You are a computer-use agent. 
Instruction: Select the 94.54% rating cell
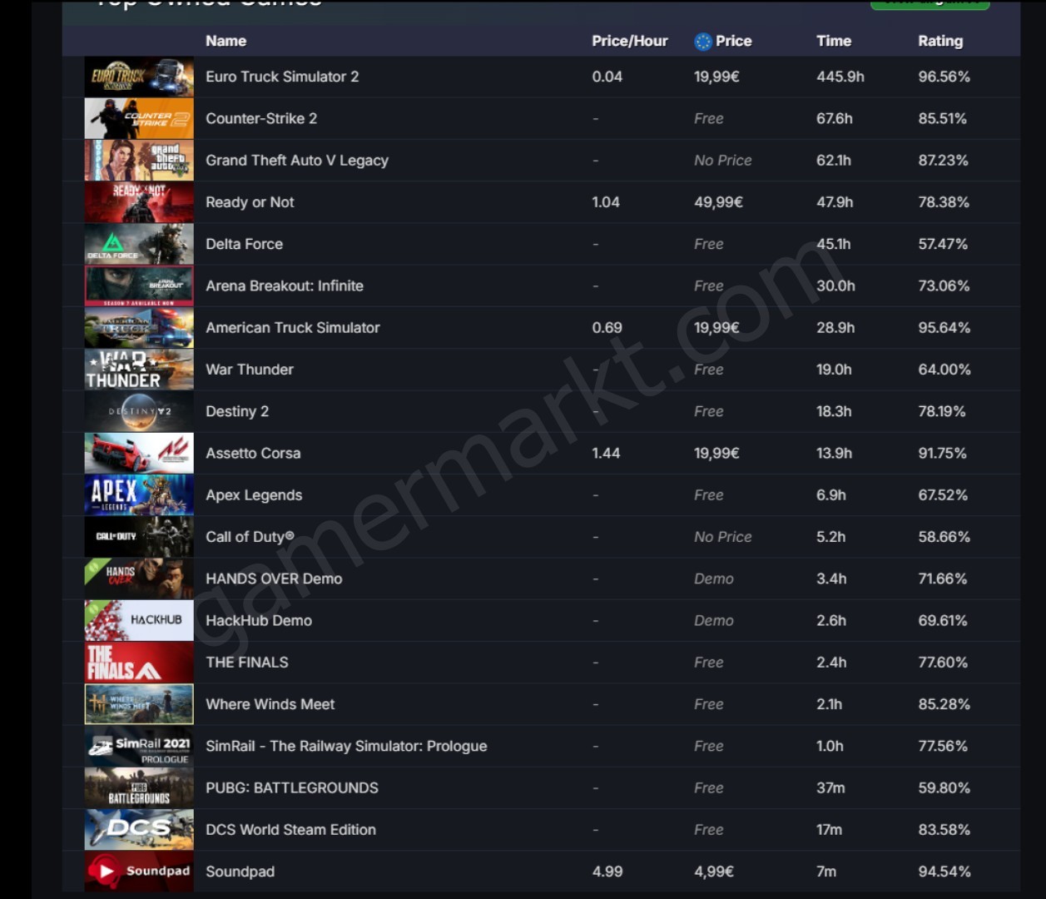tap(944, 872)
